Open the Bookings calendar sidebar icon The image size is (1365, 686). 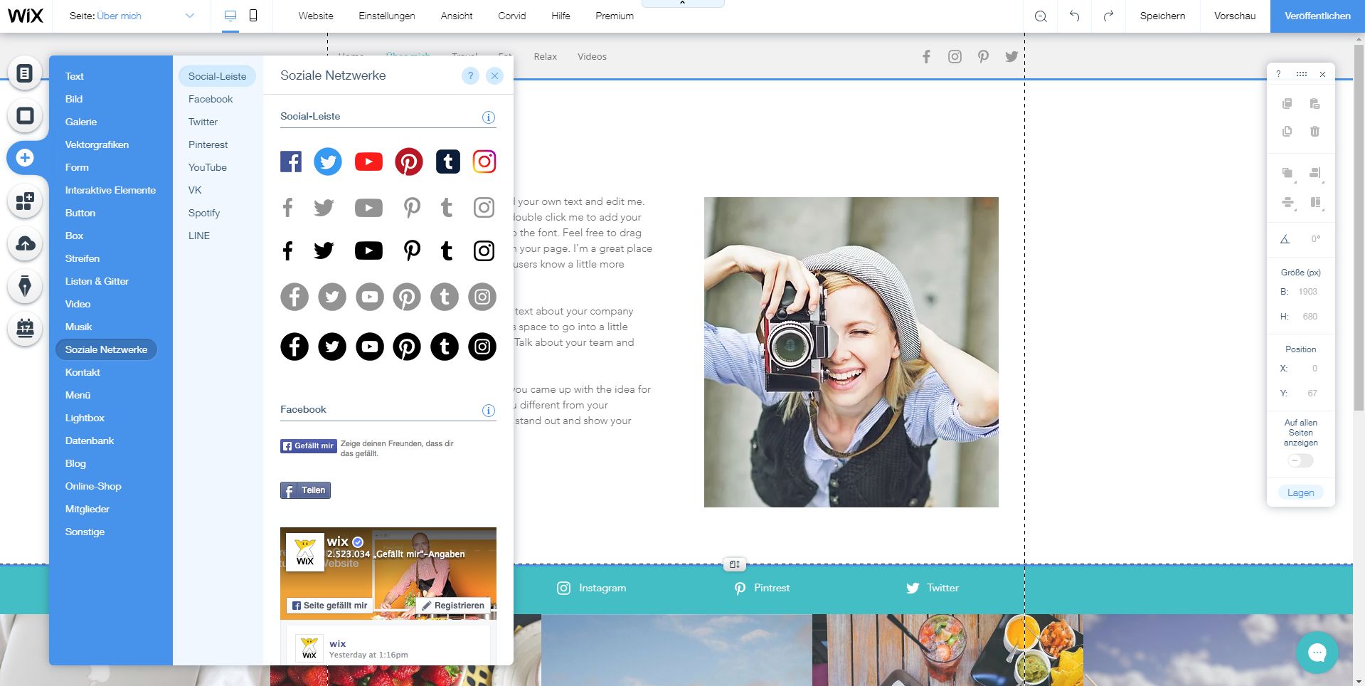click(25, 328)
